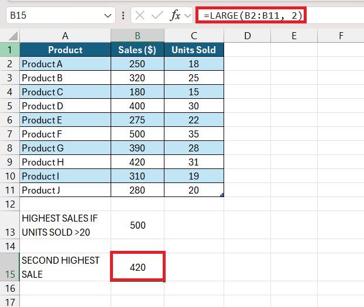Click units sold value 25
Image resolution: width=364 pixels, height=307 pixels.
point(194,78)
